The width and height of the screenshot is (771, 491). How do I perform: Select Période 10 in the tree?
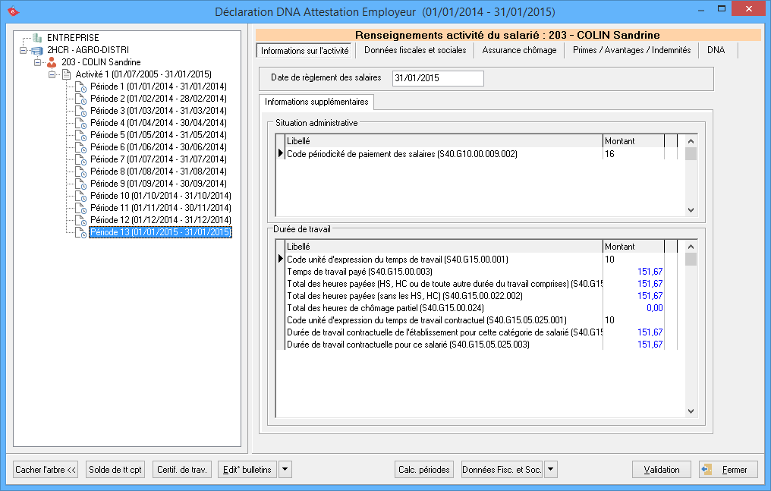(159, 196)
